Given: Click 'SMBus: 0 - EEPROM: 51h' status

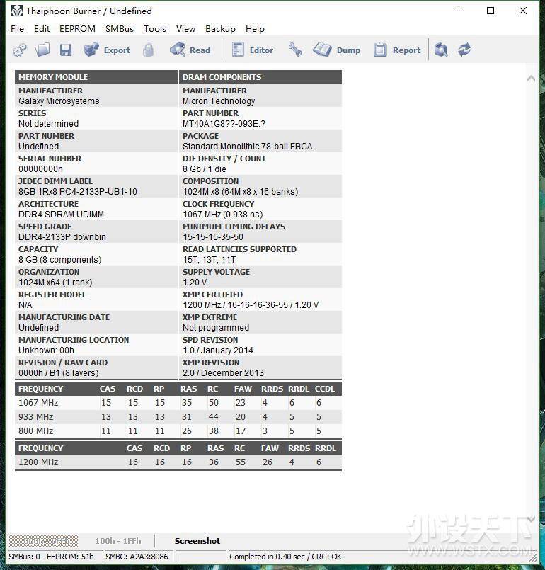Looking at the screenshot, I should point(51,557).
